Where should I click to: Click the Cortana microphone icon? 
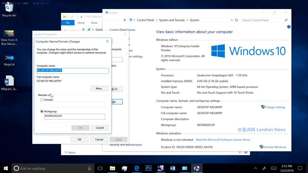[90, 168]
